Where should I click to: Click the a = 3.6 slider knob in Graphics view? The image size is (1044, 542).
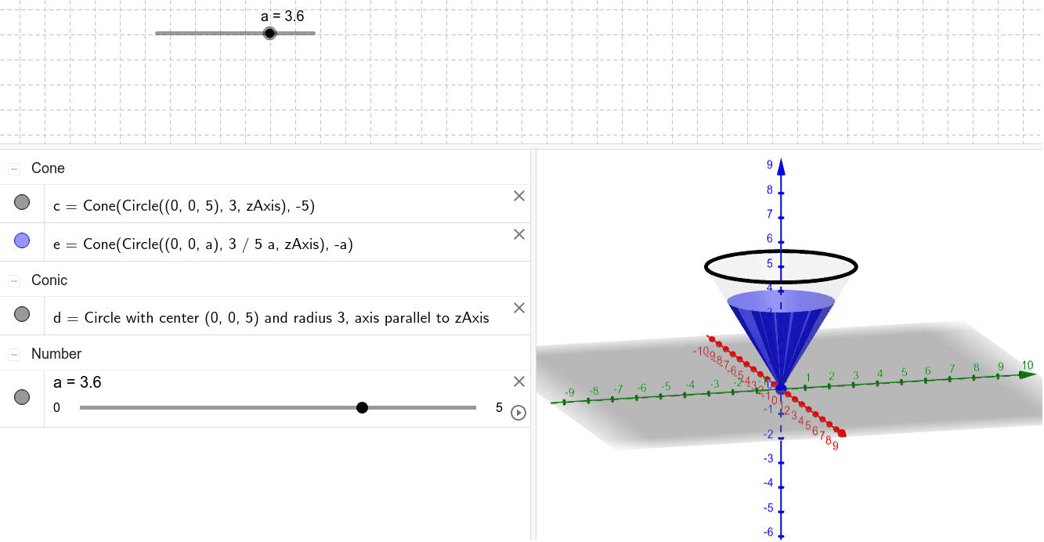tap(269, 33)
